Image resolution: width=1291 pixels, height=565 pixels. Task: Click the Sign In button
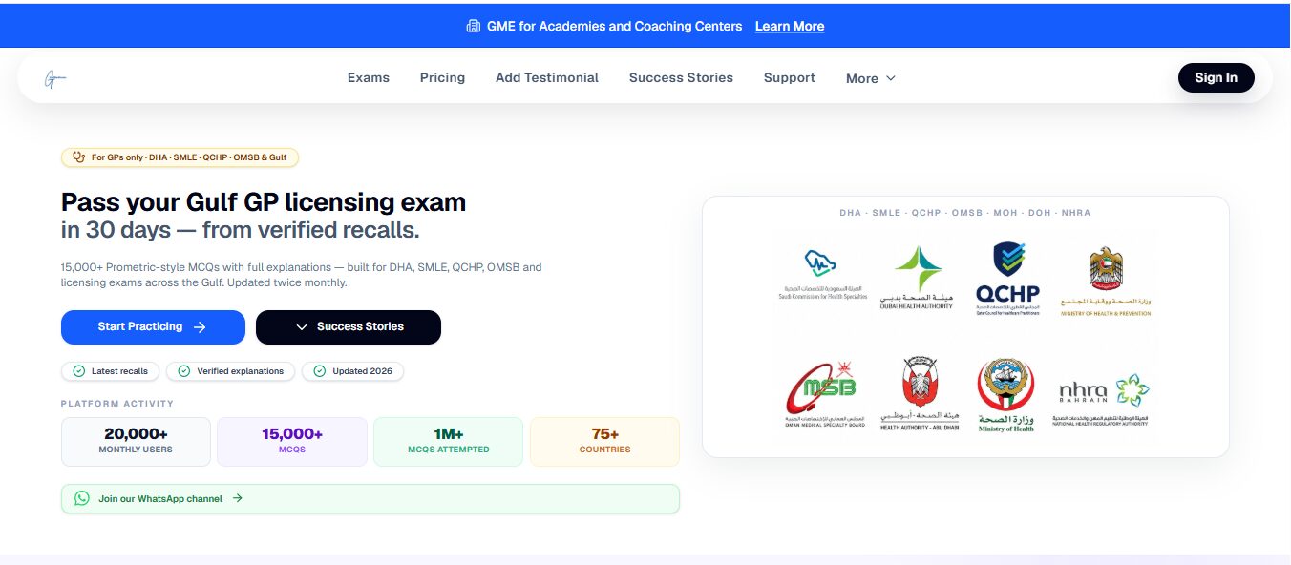[x=1216, y=78]
